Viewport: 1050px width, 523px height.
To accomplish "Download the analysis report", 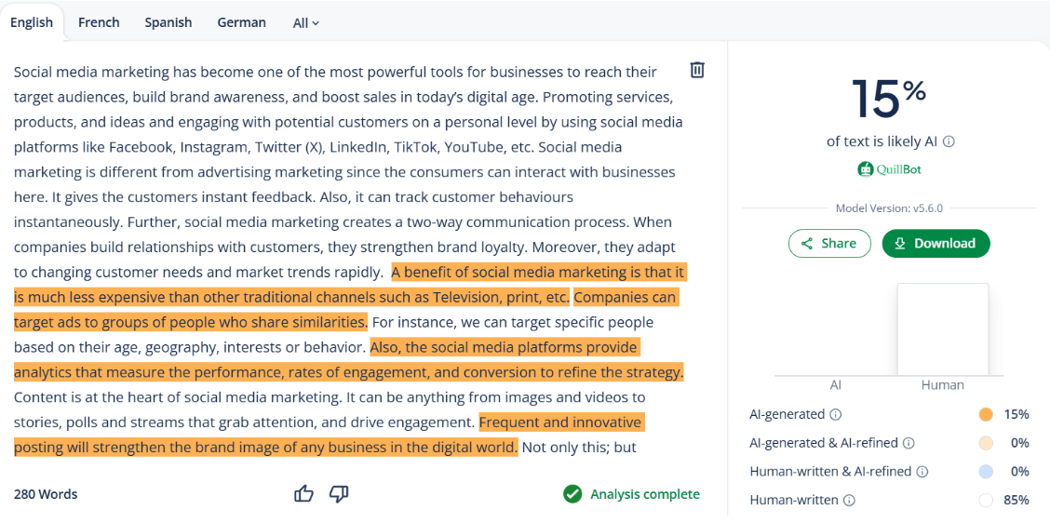I will (x=936, y=244).
